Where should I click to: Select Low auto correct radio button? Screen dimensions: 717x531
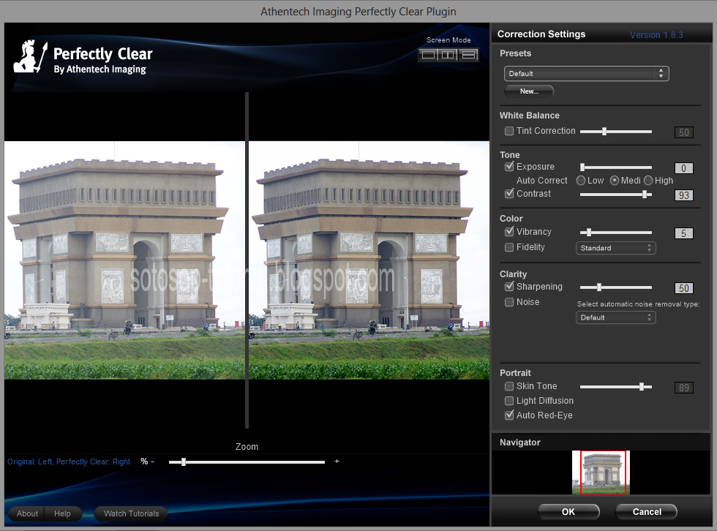(581, 181)
